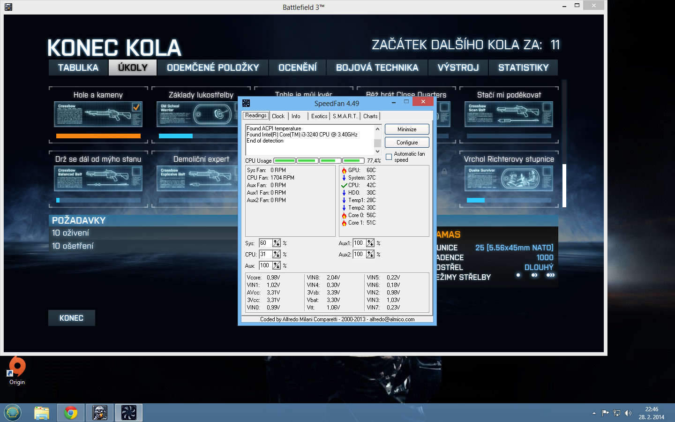Click the Aux fan speed field
Screen dimensions: 675x422
265,265
